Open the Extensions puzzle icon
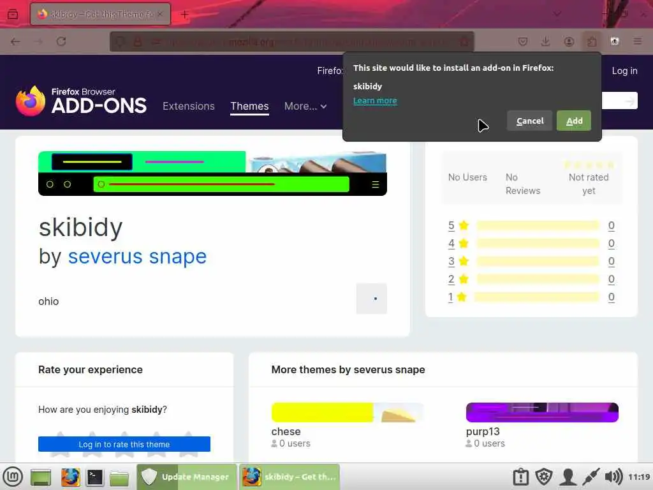This screenshot has height=490, width=653. point(592,41)
